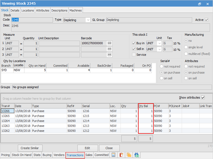The width and height of the screenshot is (213, 159).
Task: Toggle the Service checkbox
Action: [x=134, y=55]
